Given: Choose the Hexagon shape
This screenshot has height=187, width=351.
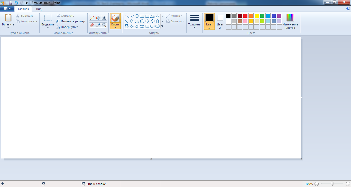Looking at the screenshot, I should [142, 21].
